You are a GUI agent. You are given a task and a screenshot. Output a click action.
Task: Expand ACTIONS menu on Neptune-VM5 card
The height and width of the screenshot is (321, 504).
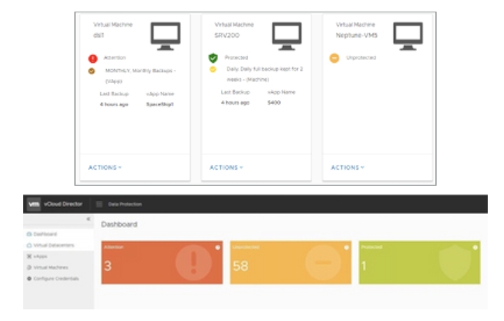347,167
